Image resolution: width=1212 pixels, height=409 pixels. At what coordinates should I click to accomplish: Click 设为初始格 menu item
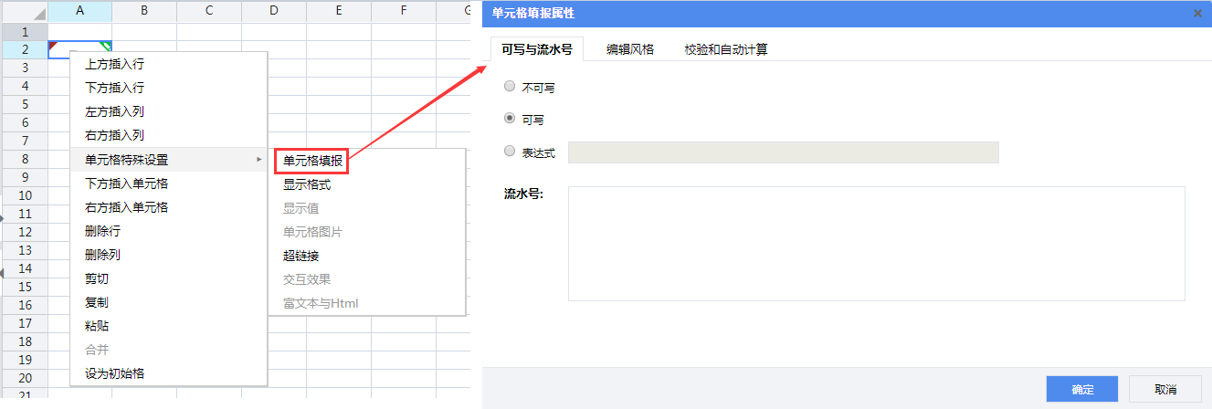point(114,373)
